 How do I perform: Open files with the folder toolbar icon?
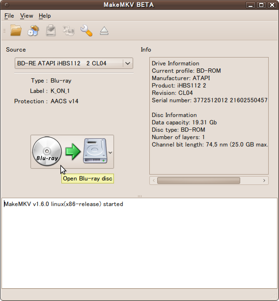click(x=16, y=30)
